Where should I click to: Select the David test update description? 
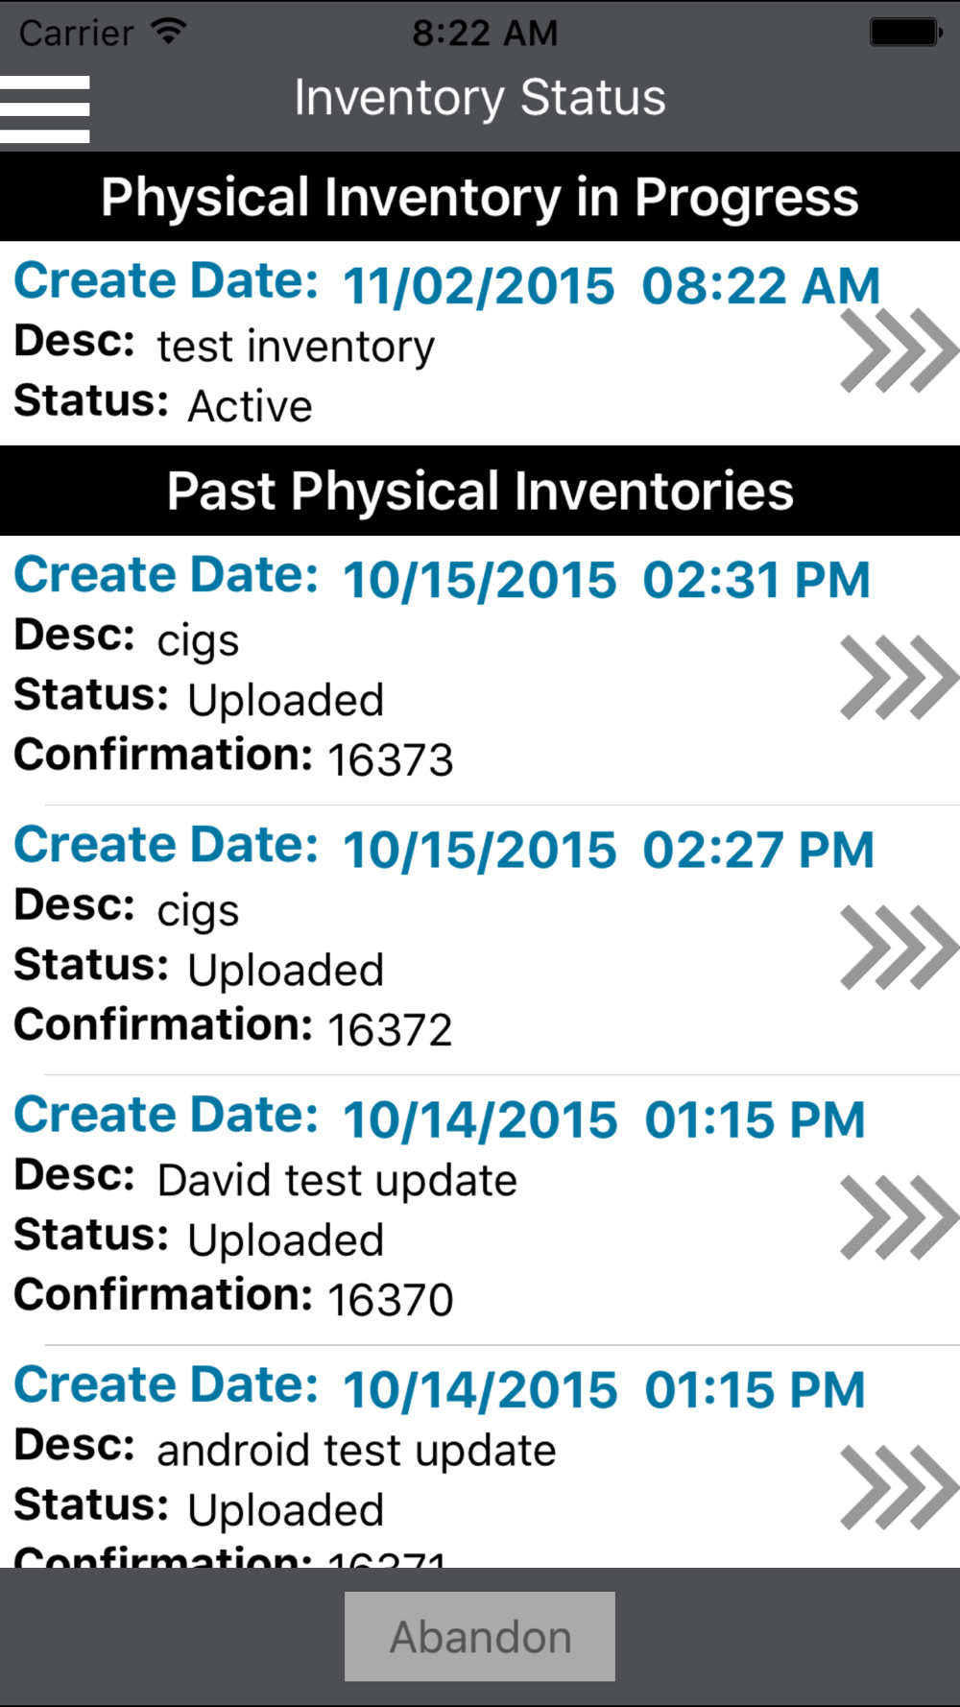(x=337, y=1180)
